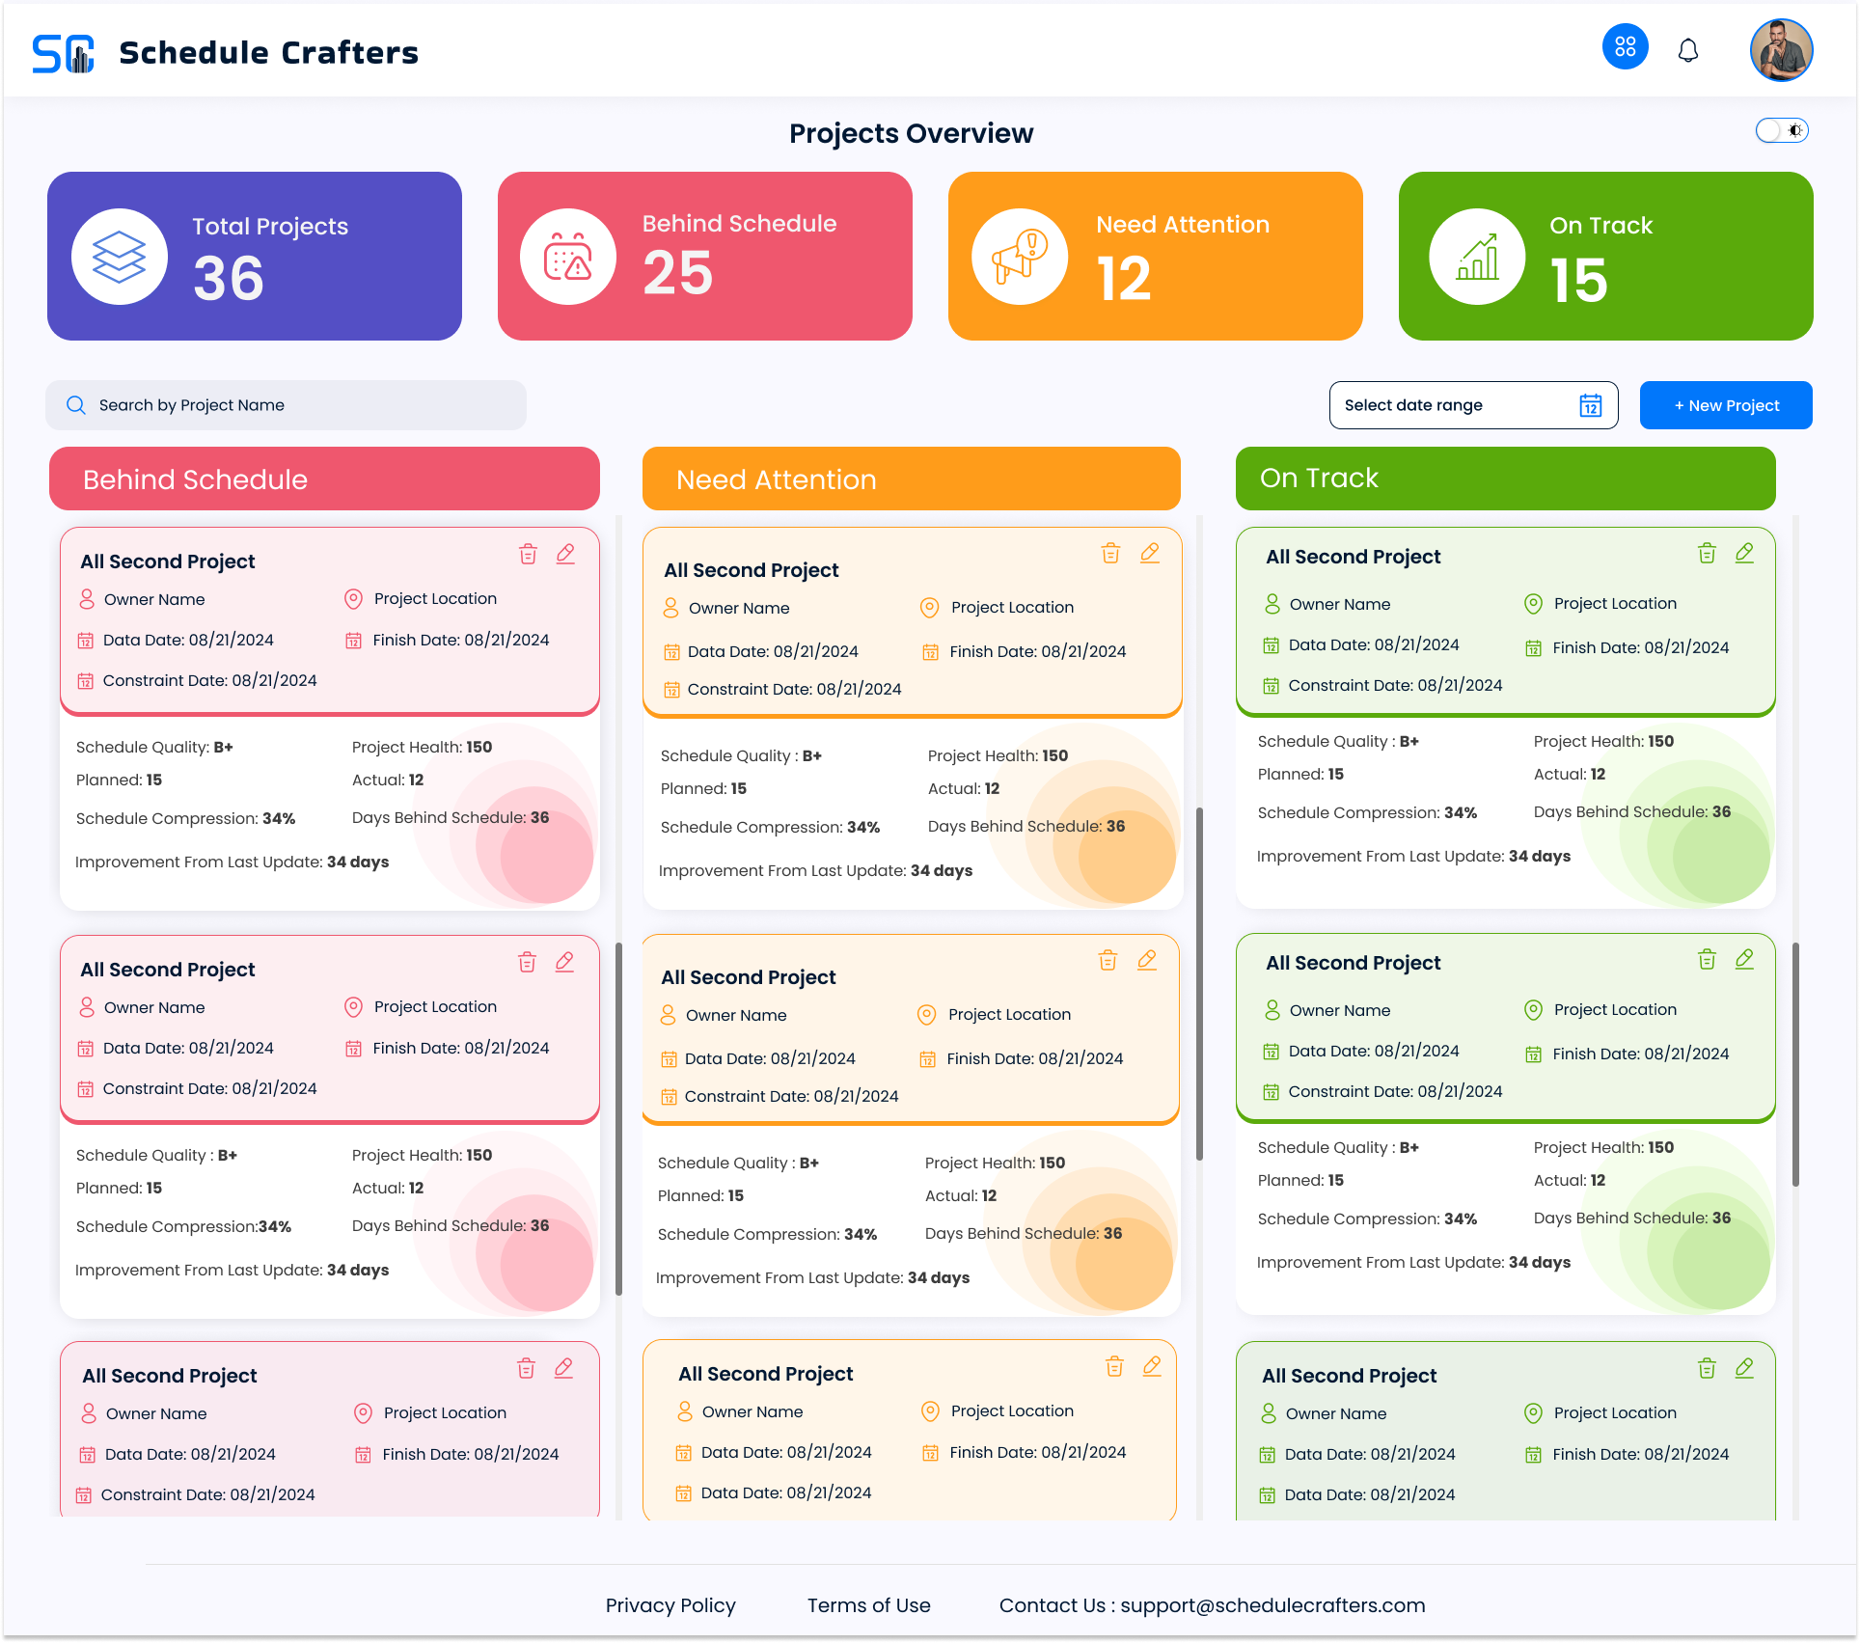This screenshot has width=1860, height=1643.
Task: Click the calendar icon in date range field
Action: (1590, 405)
